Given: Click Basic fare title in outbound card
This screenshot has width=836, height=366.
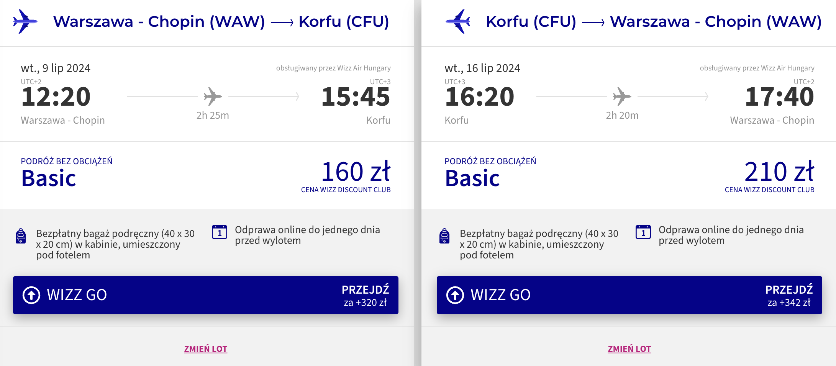Looking at the screenshot, I should (49, 178).
